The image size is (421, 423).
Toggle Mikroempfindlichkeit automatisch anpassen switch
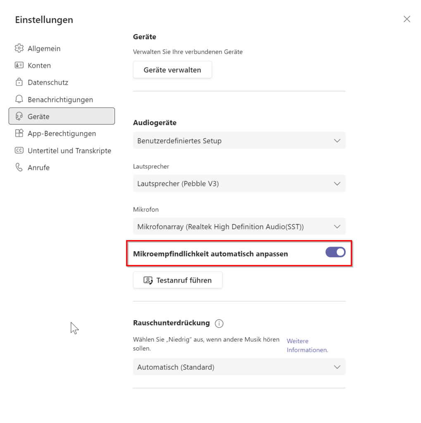(335, 252)
